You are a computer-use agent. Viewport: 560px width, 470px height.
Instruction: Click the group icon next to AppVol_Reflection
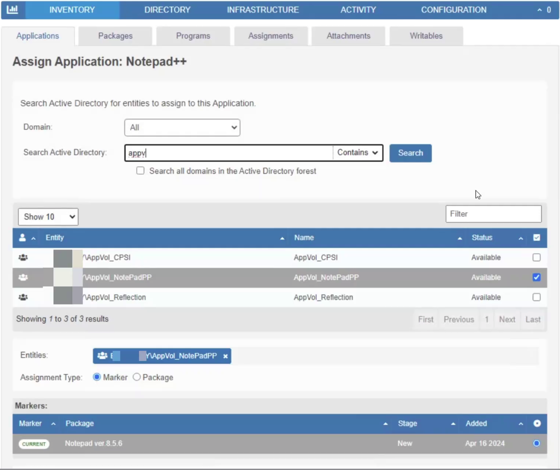tap(23, 297)
